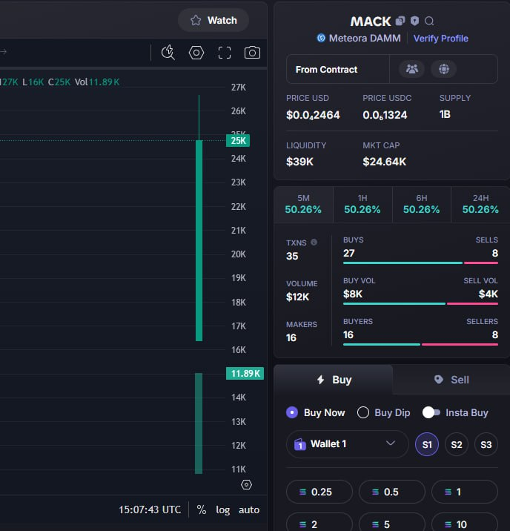This screenshot has height=531, width=510.
Task: Click the 15:07:43 UTC time display
Action: 150,509
